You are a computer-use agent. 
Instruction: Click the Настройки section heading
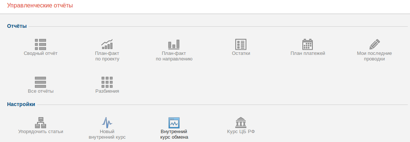[21, 104]
